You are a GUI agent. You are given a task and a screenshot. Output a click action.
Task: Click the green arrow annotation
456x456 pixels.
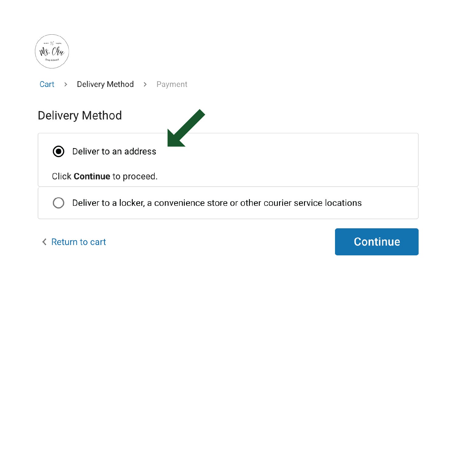(186, 128)
